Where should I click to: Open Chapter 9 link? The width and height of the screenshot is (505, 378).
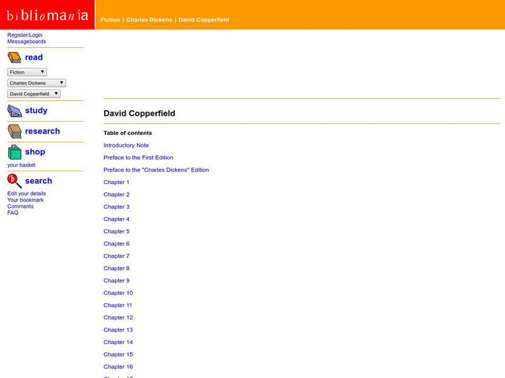pyautogui.click(x=117, y=280)
